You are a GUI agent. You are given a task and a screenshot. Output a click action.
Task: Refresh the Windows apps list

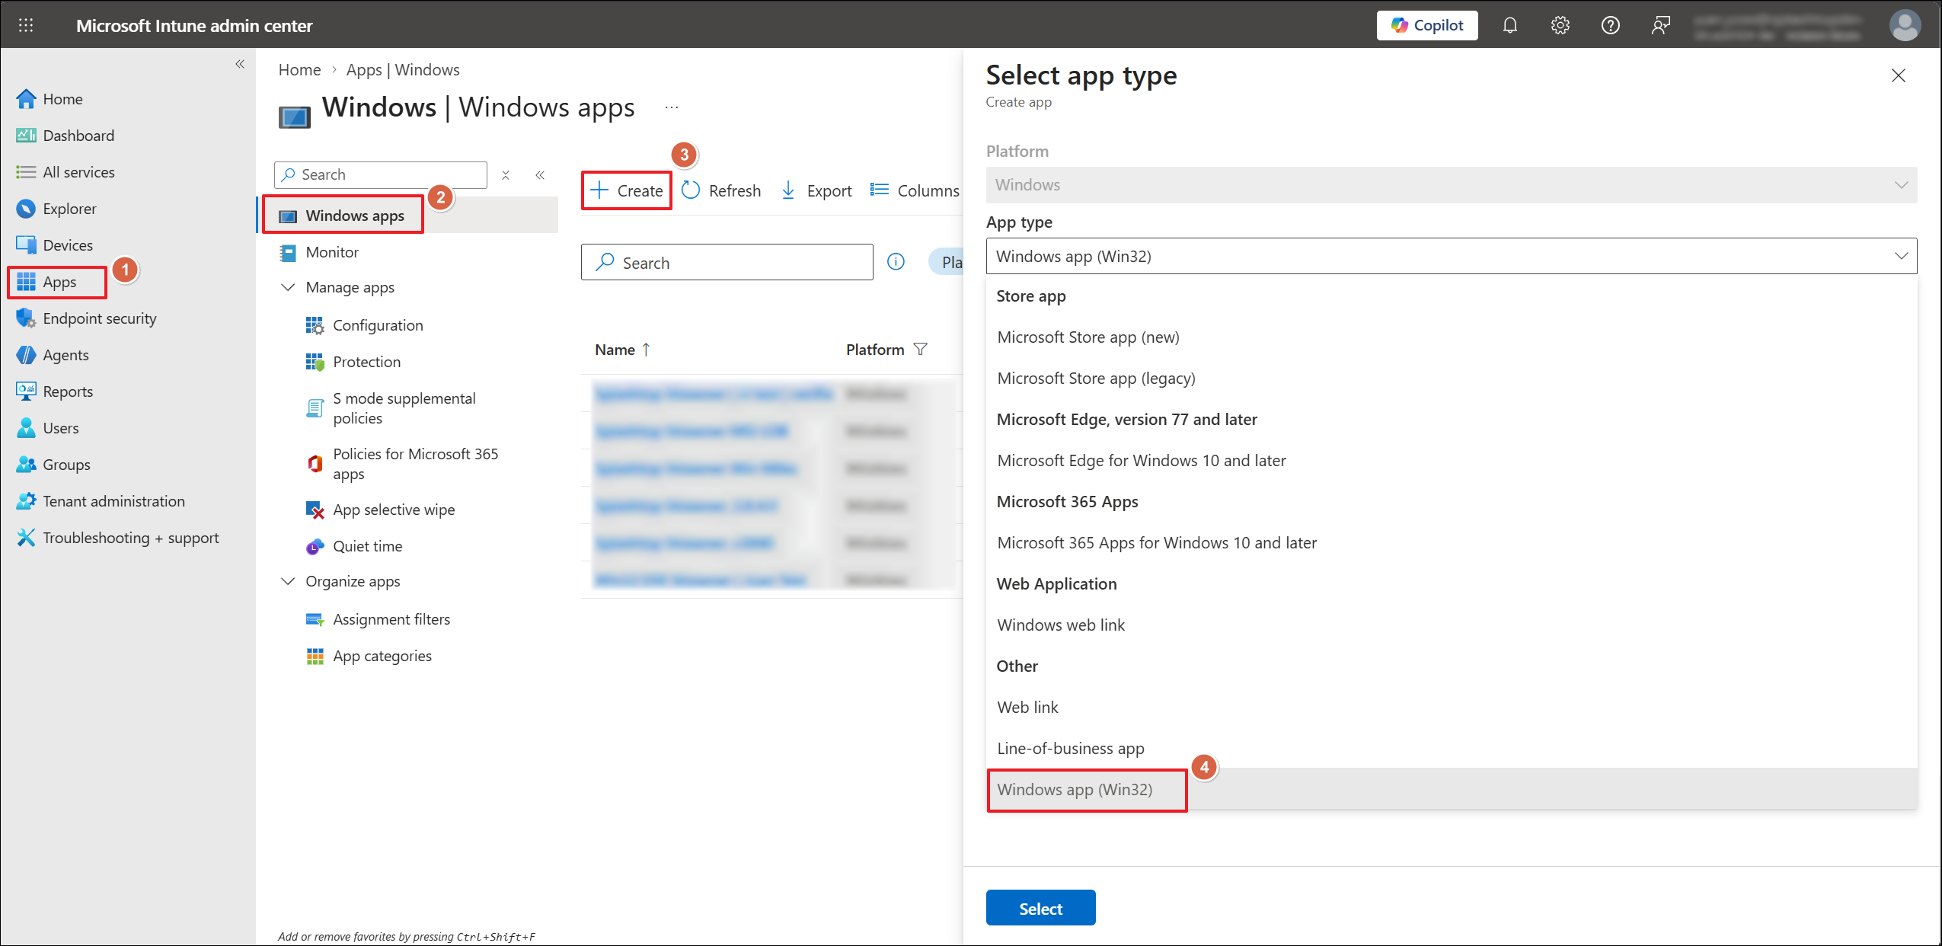[721, 190]
